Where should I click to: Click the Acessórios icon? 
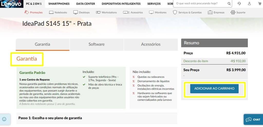pos(126,12)
